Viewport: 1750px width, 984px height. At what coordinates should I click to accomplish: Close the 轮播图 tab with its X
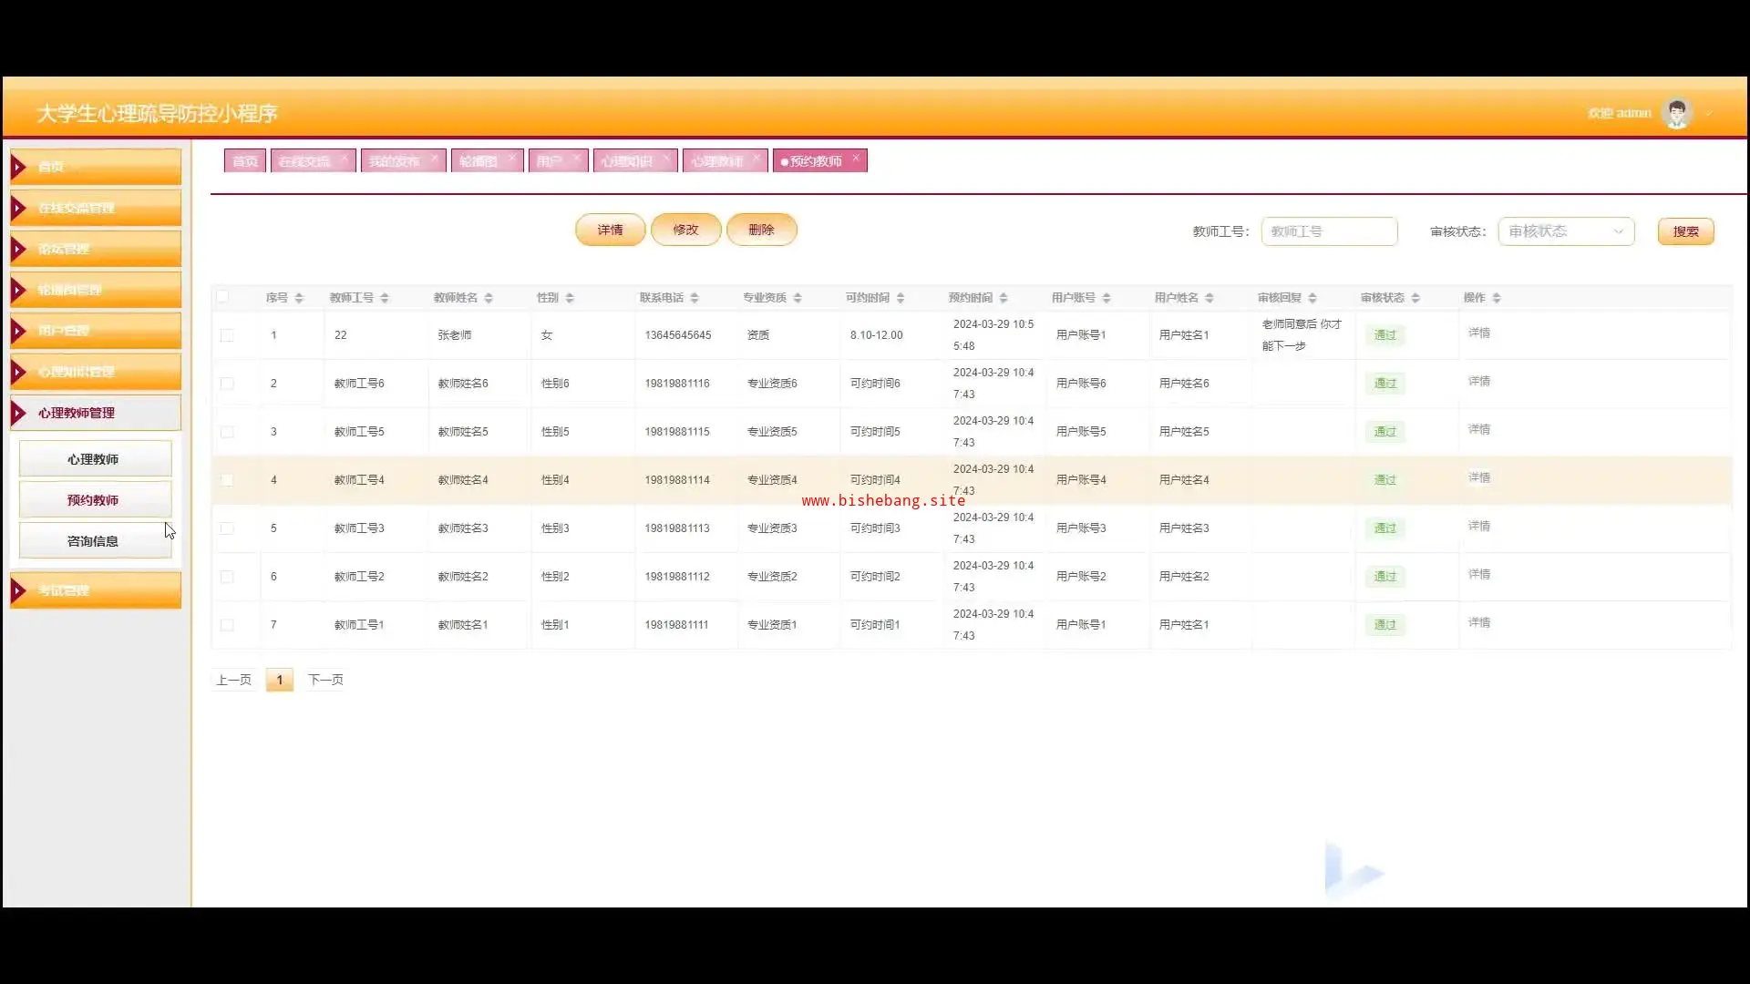512,159
